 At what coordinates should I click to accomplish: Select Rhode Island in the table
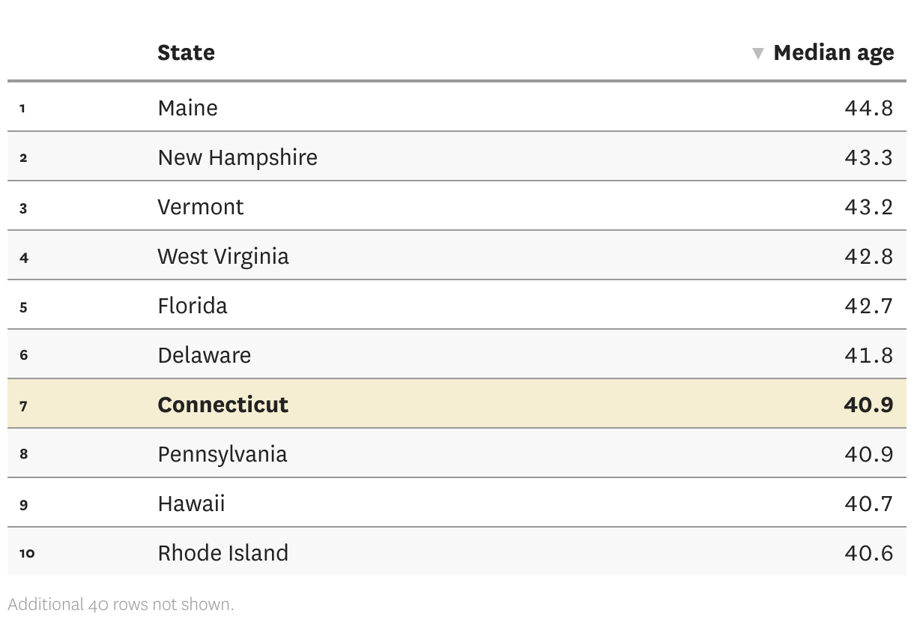[223, 553]
